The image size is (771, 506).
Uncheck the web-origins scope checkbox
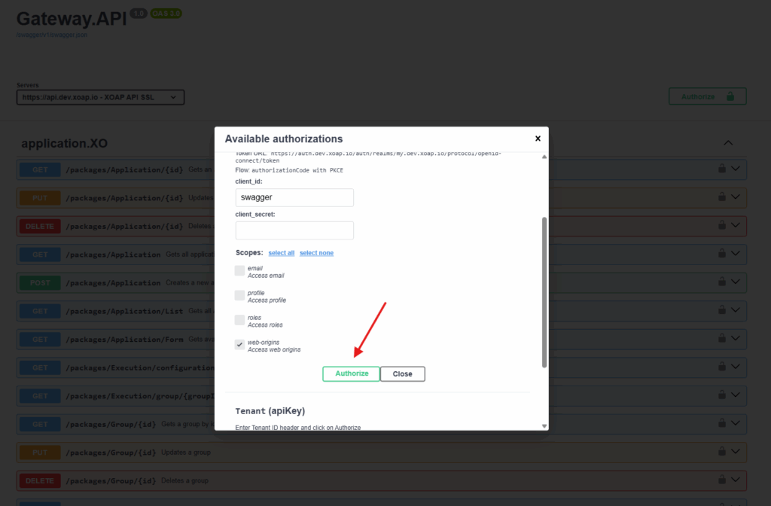coord(239,344)
